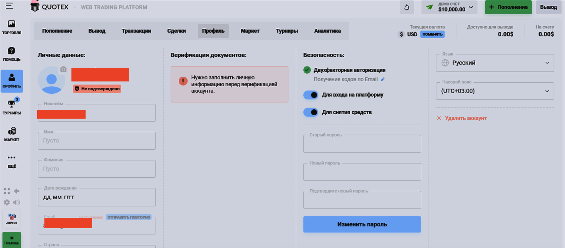
Task: Upload avatar photo via camera icon
Action: pyautogui.click(x=63, y=69)
